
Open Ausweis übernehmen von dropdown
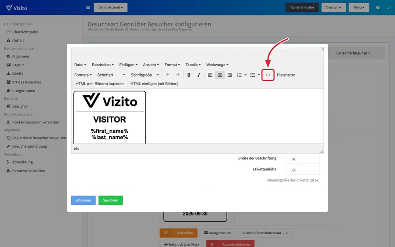pos(265,233)
